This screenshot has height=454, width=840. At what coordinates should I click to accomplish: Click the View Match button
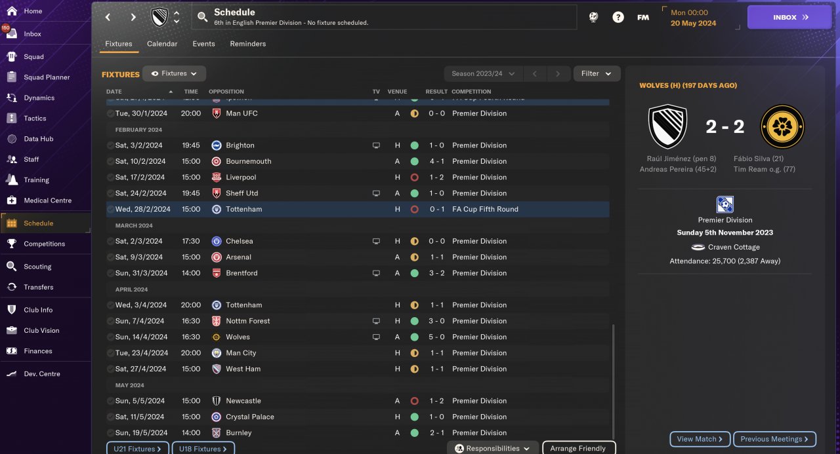pos(700,439)
